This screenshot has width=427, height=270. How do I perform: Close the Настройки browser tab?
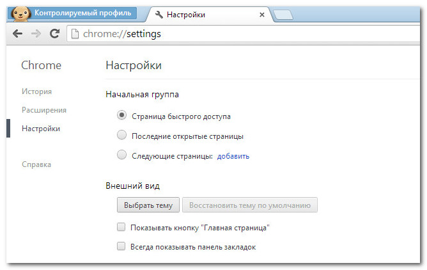(x=262, y=13)
